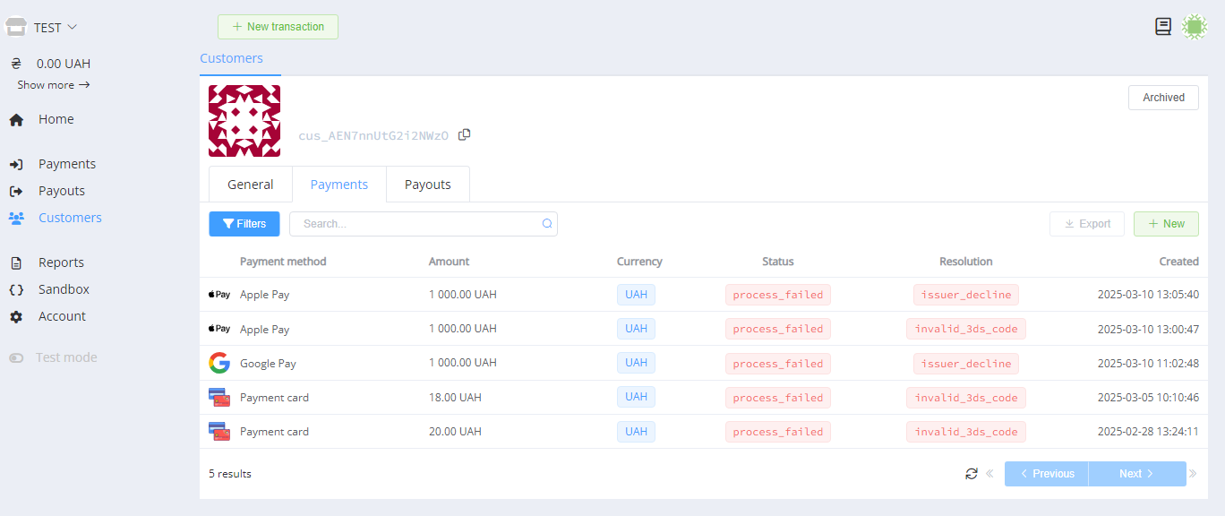1225x516 pixels.
Task: Click the customer identicon avatar
Action: tap(244, 121)
